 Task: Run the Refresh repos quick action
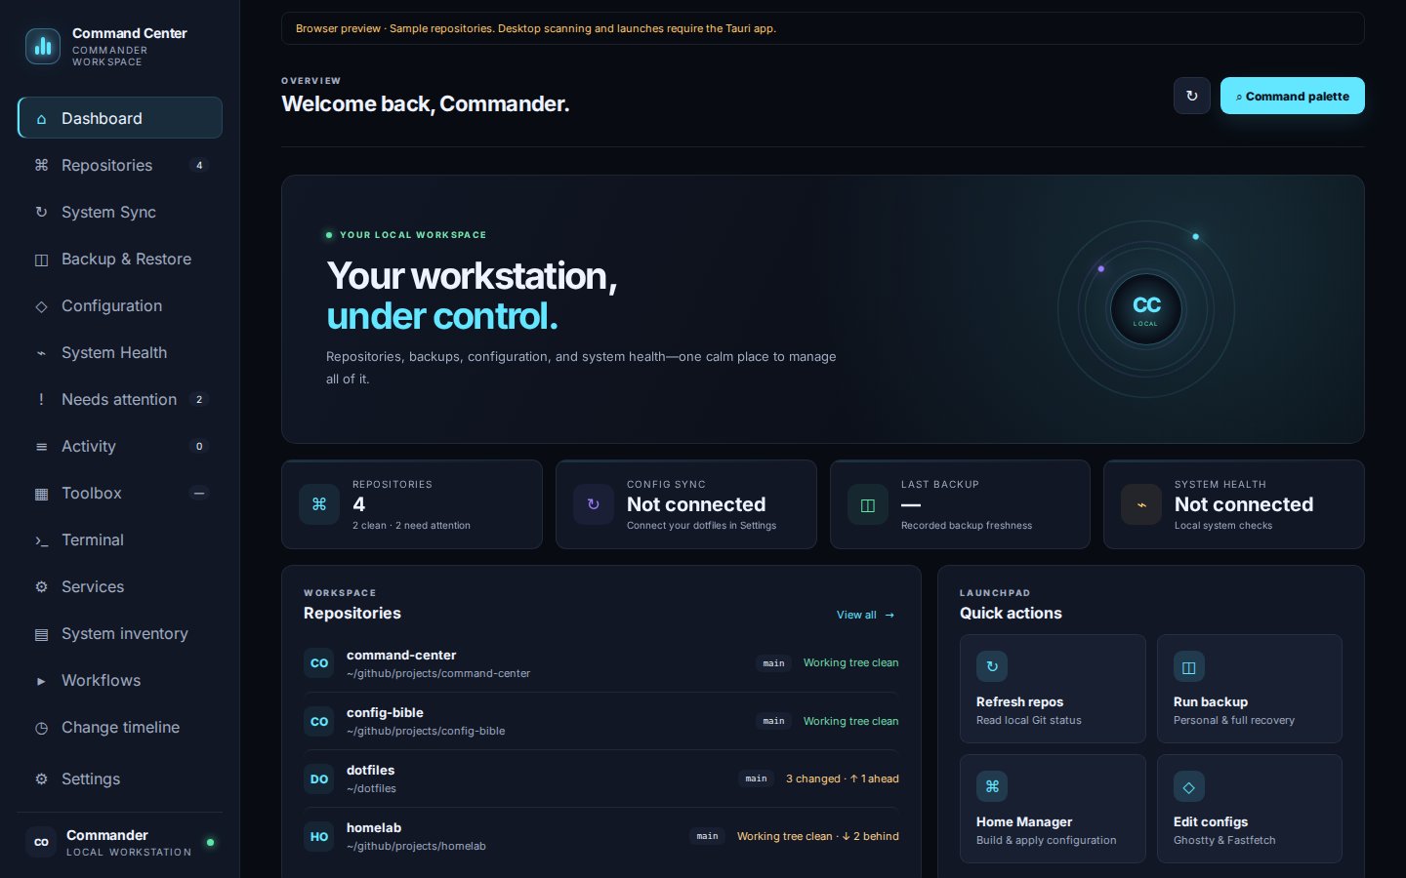click(x=1053, y=689)
